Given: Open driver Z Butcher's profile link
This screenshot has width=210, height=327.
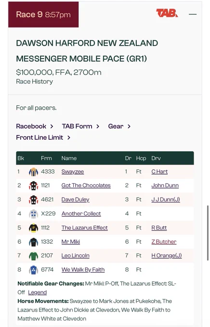Looking at the screenshot, I should (164, 242).
